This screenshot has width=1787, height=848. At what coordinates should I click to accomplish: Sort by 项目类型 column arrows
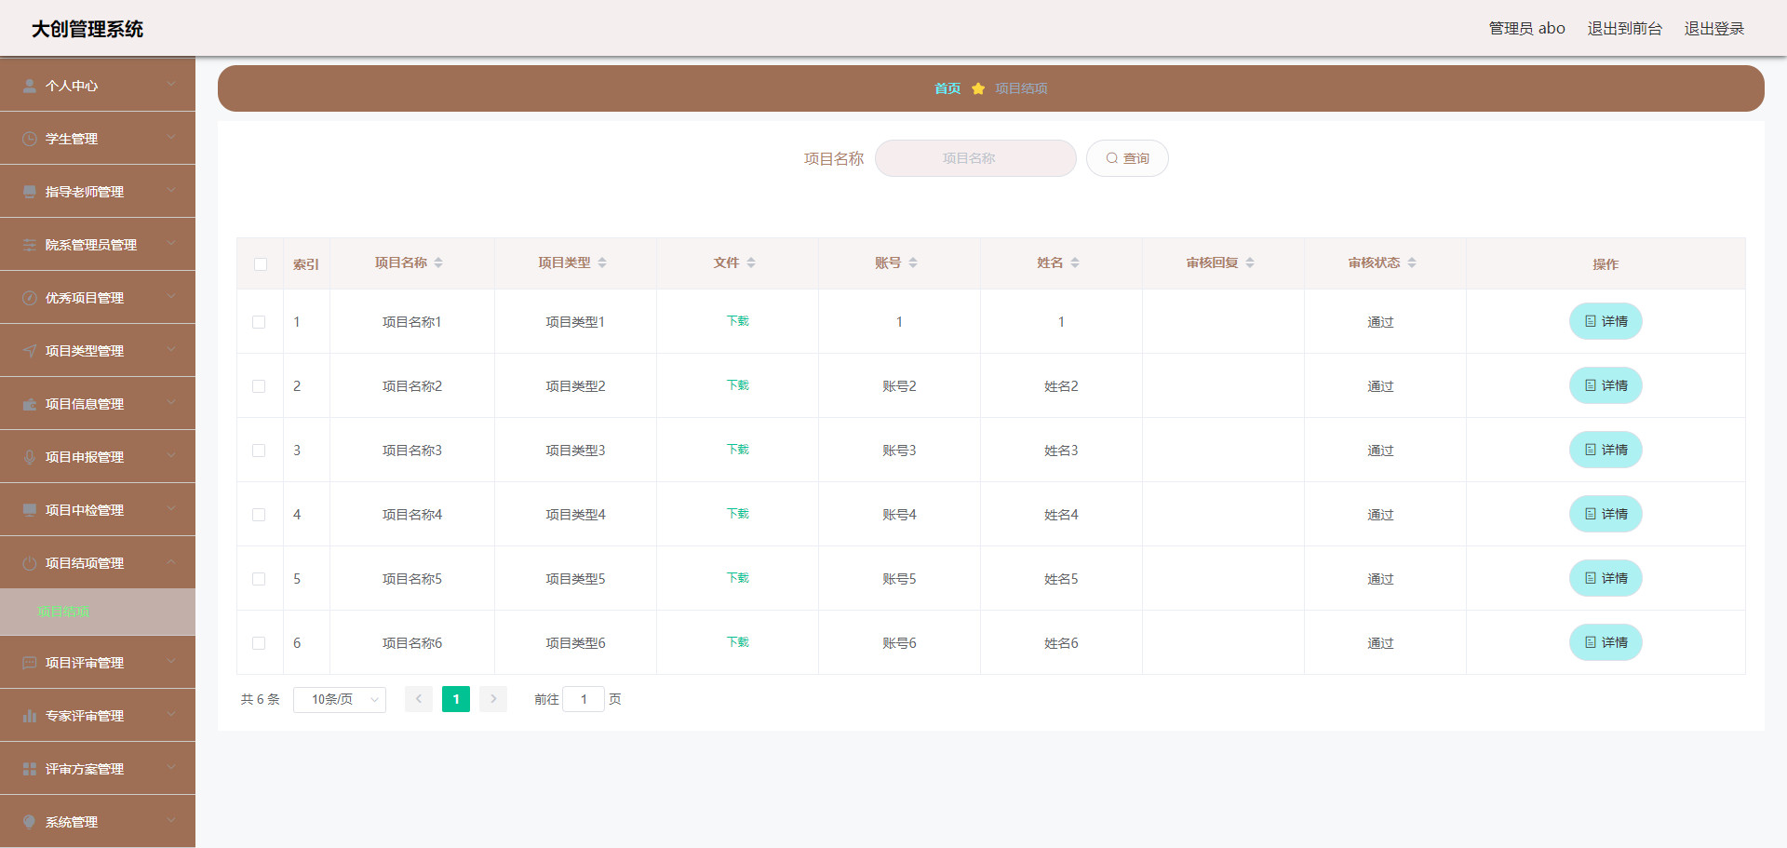click(x=602, y=262)
